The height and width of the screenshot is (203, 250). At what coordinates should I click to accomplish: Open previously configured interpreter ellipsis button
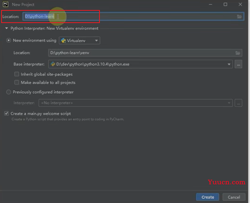click(238, 103)
